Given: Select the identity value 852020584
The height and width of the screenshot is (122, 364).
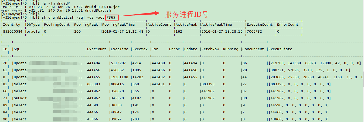Looking at the screenshot, I should click(x=13, y=31).
